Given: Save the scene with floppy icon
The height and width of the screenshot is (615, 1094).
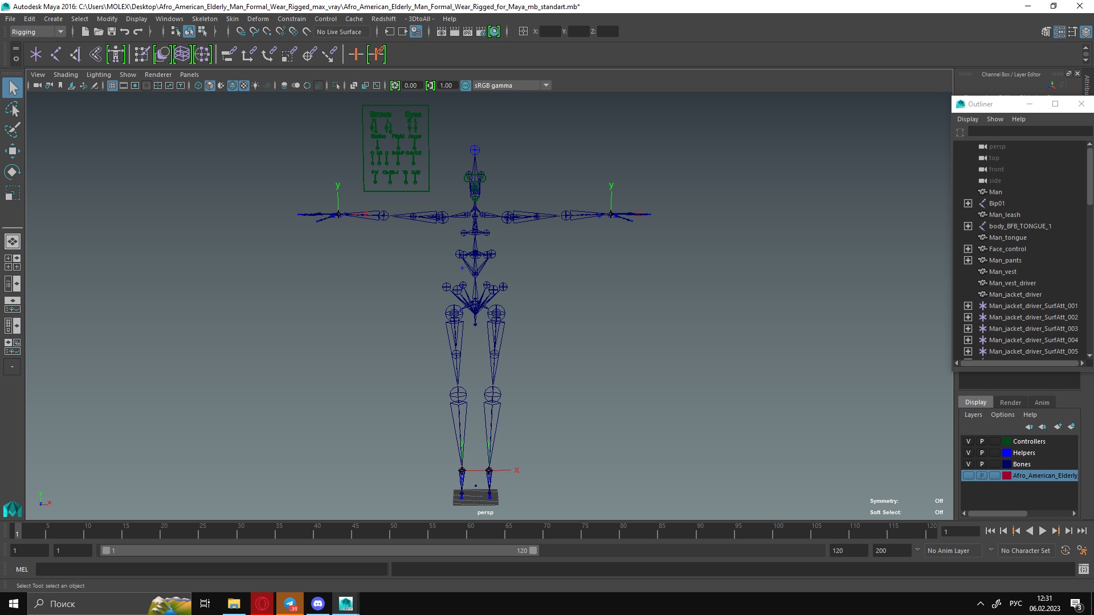Looking at the screenshot, I should click(112, 32).
